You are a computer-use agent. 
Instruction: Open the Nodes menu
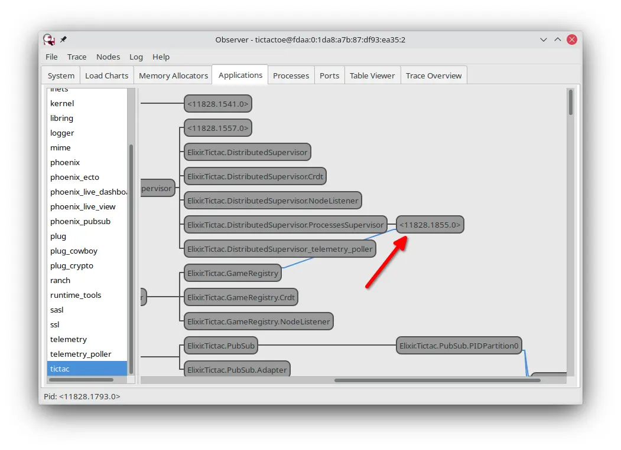108,57
